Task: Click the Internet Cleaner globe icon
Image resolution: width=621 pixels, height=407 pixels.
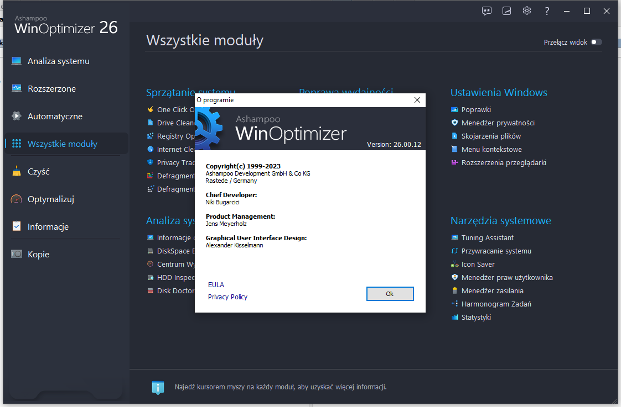Action: [150, 149]
